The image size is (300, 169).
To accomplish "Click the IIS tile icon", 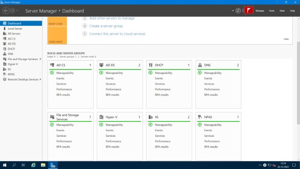I will point(150,117).
